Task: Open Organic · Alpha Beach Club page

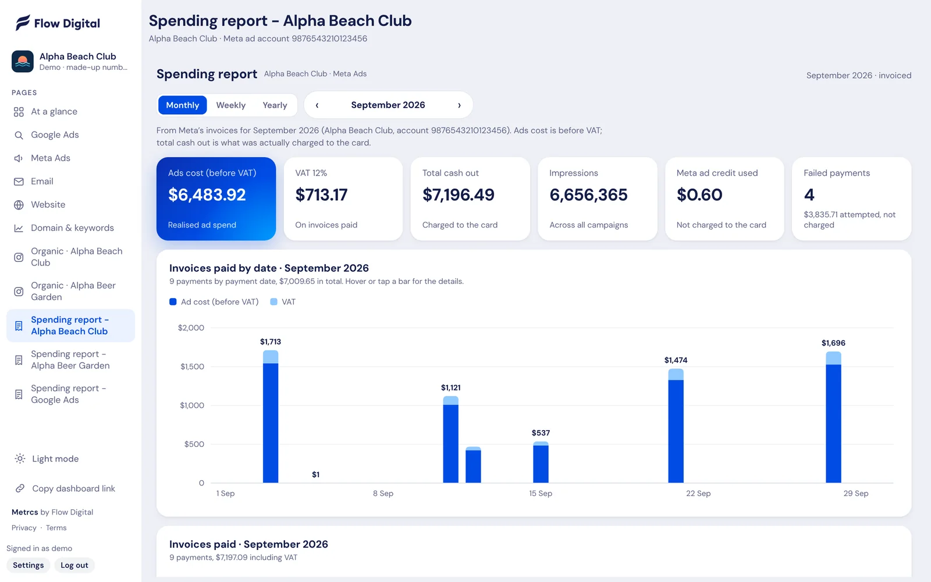Action: [70, 257]
